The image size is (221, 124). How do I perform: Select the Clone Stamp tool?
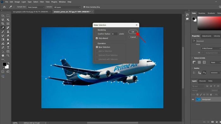[8, 31]
